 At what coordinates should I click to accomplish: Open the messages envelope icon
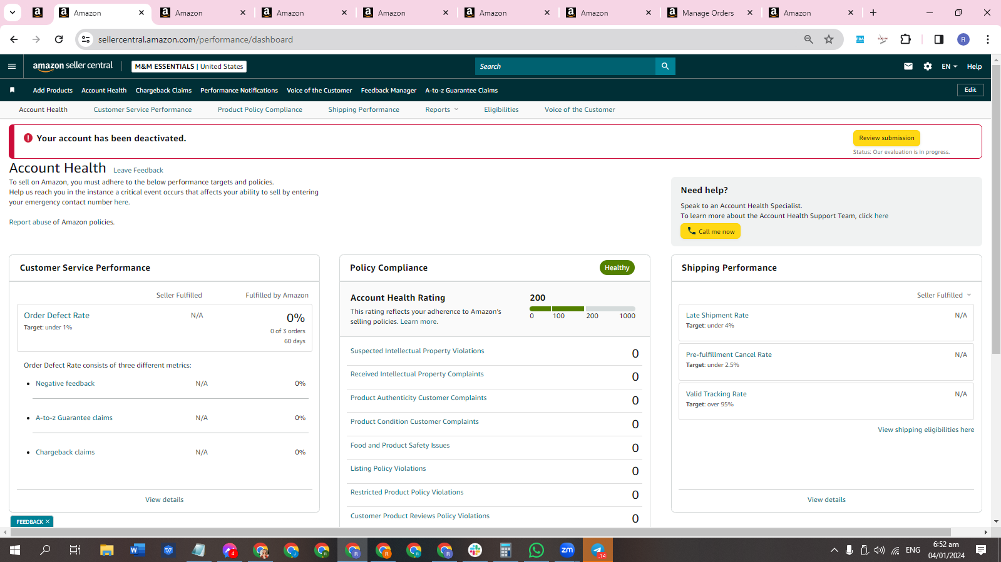(908, 66)
